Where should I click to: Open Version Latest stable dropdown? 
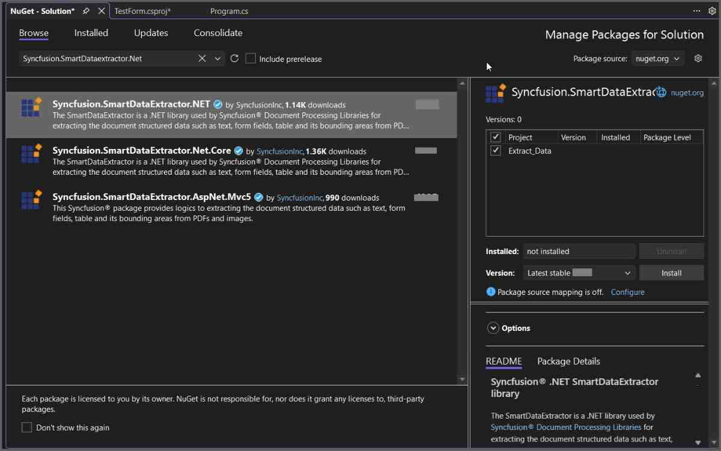click(x=579, y=273)
